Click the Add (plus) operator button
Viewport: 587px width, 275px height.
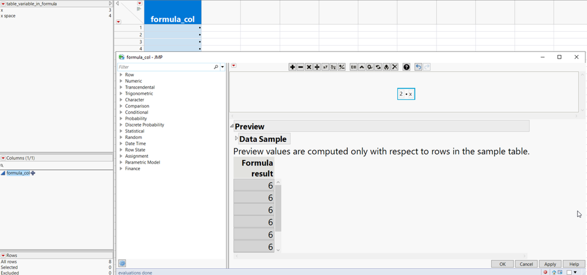(x=292, y=67)
